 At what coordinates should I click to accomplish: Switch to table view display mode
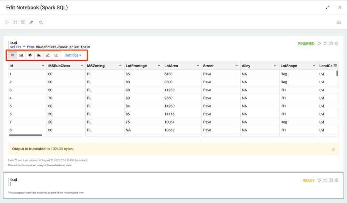[x=13, y=55]
